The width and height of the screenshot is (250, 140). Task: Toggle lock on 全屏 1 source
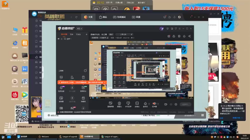coord(62,39)
